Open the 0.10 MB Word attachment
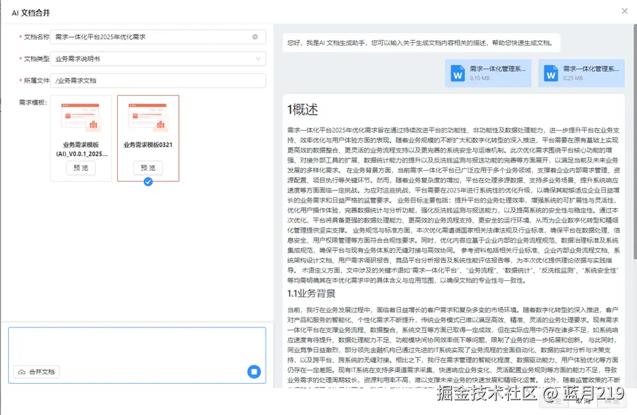 tap(489, 73)
